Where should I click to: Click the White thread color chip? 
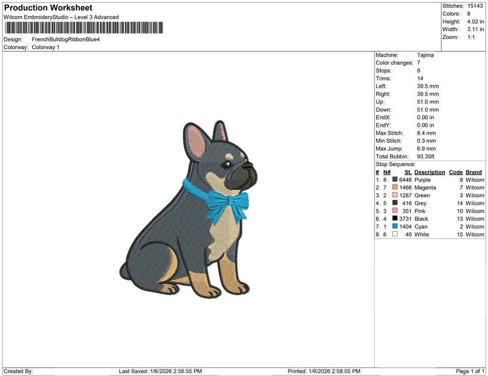(394, 234)
